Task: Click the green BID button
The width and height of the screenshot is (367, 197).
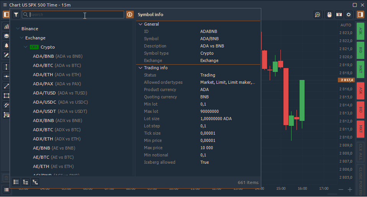Action: [360, 50]
